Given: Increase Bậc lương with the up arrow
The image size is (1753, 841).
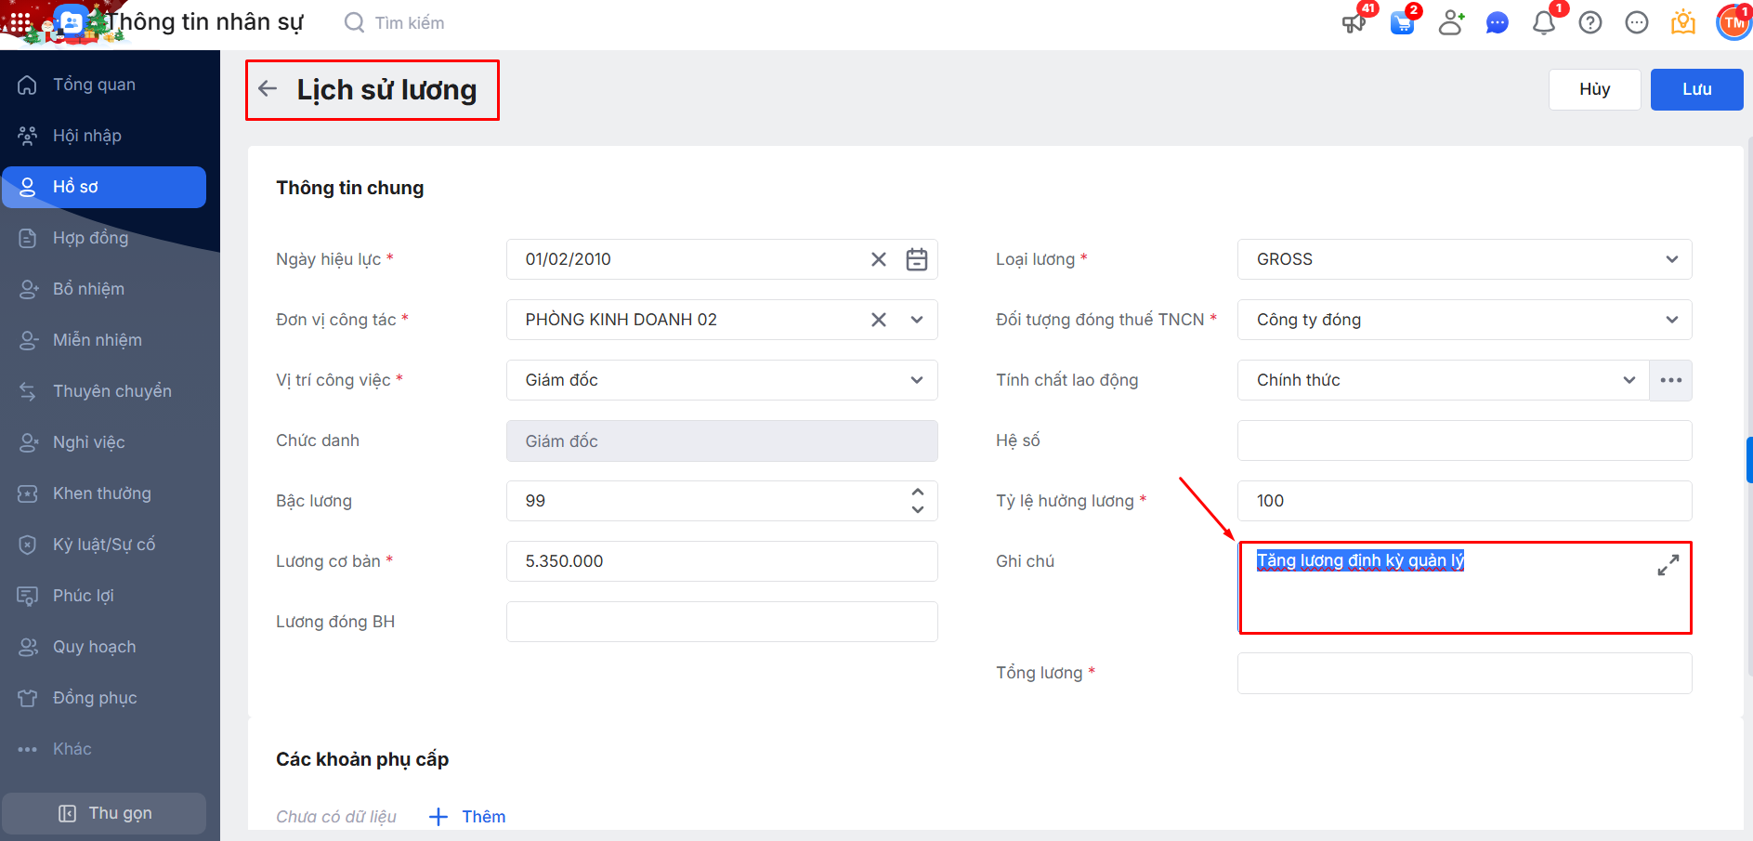Looking at the screenshot, I should pyautogui.click(x=917, y=492).
